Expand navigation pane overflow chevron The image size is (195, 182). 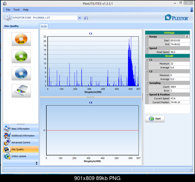coord(36,163)
